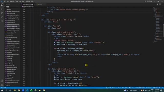164x92 pixels.
Task: Click the Explorer more actions ellipsis
Action: [x=18, y=4]
